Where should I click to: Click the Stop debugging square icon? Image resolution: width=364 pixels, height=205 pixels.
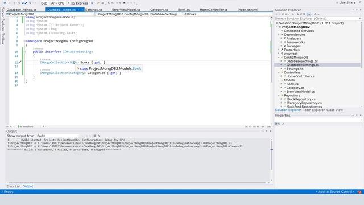124,3
